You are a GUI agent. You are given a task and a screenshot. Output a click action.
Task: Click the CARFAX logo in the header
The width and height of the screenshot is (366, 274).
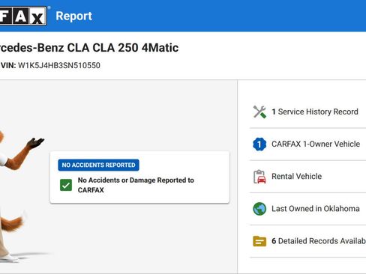[x=23, y=16]
